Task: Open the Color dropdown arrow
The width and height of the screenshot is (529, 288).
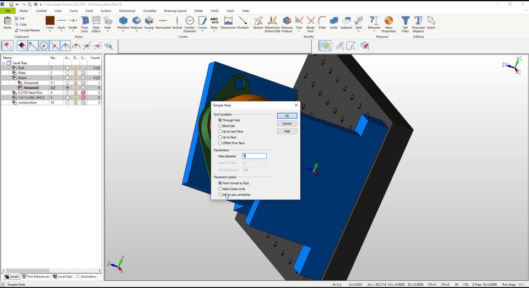Action: [50, 31]
